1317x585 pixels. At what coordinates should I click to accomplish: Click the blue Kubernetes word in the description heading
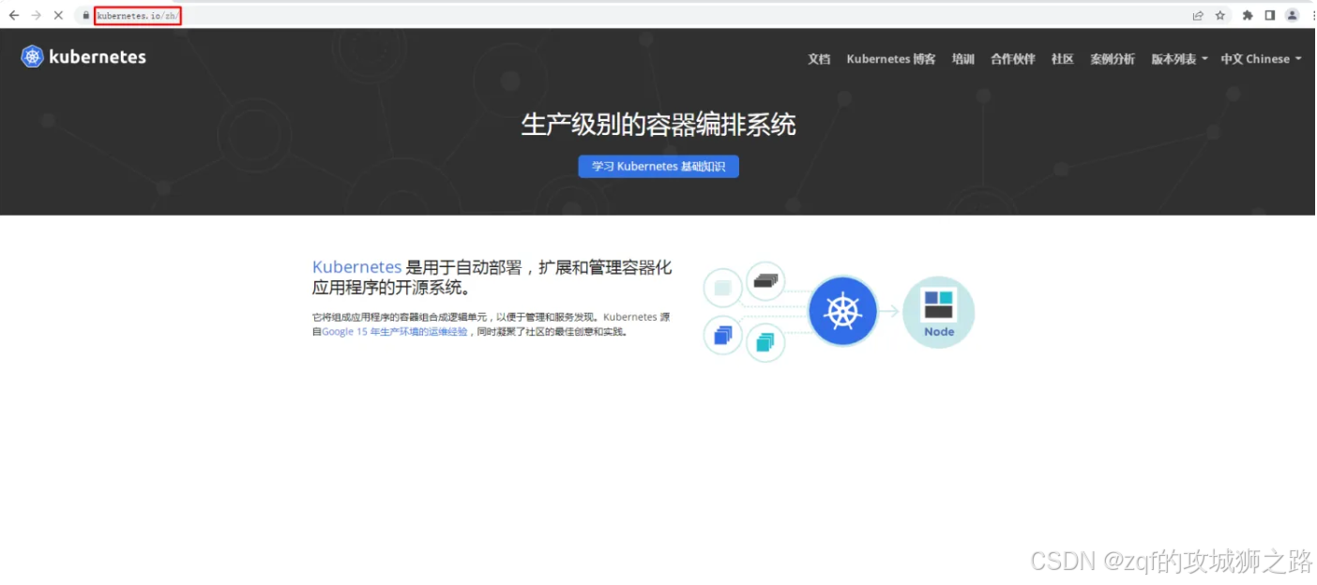point(356,267)
